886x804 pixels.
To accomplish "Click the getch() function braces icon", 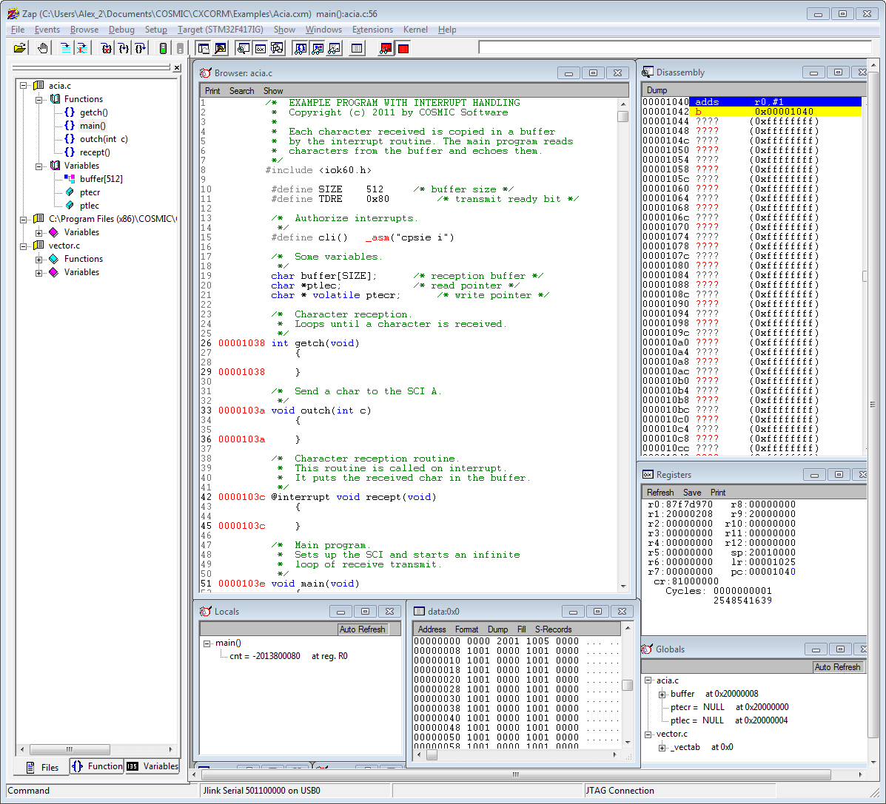I will [x=70, y=112].
